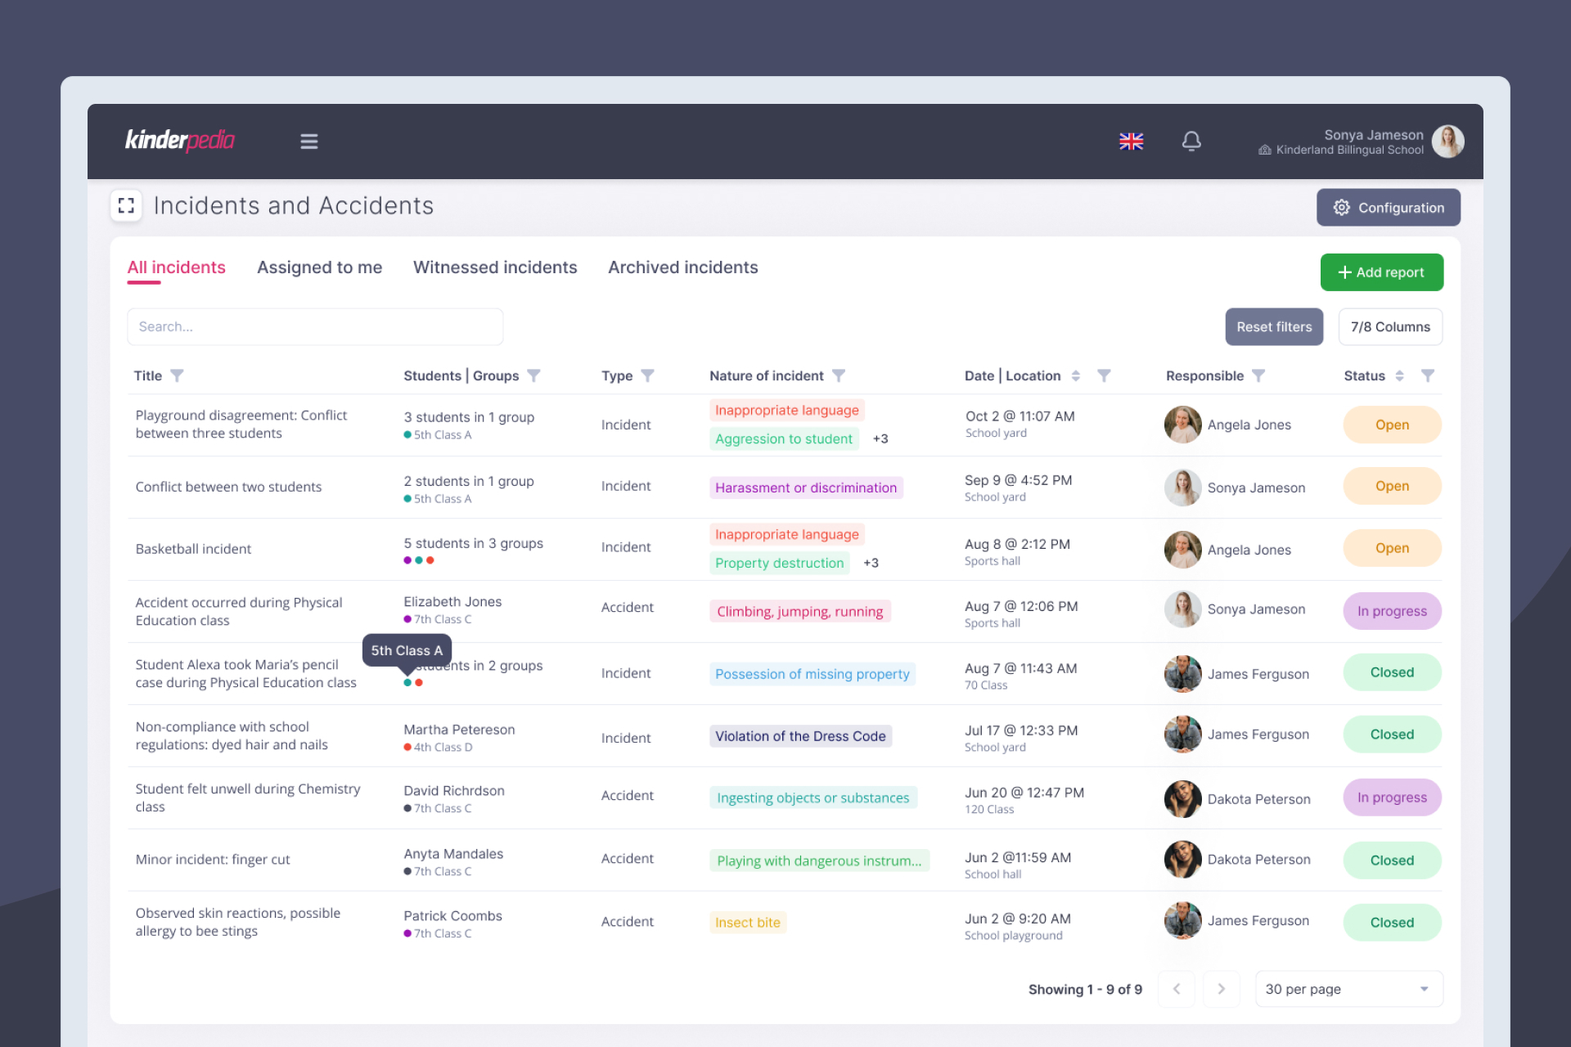Click Nature of incident filter icon
The width and height of the screenshot is (1571, 1047).
(x=839, y=375)
